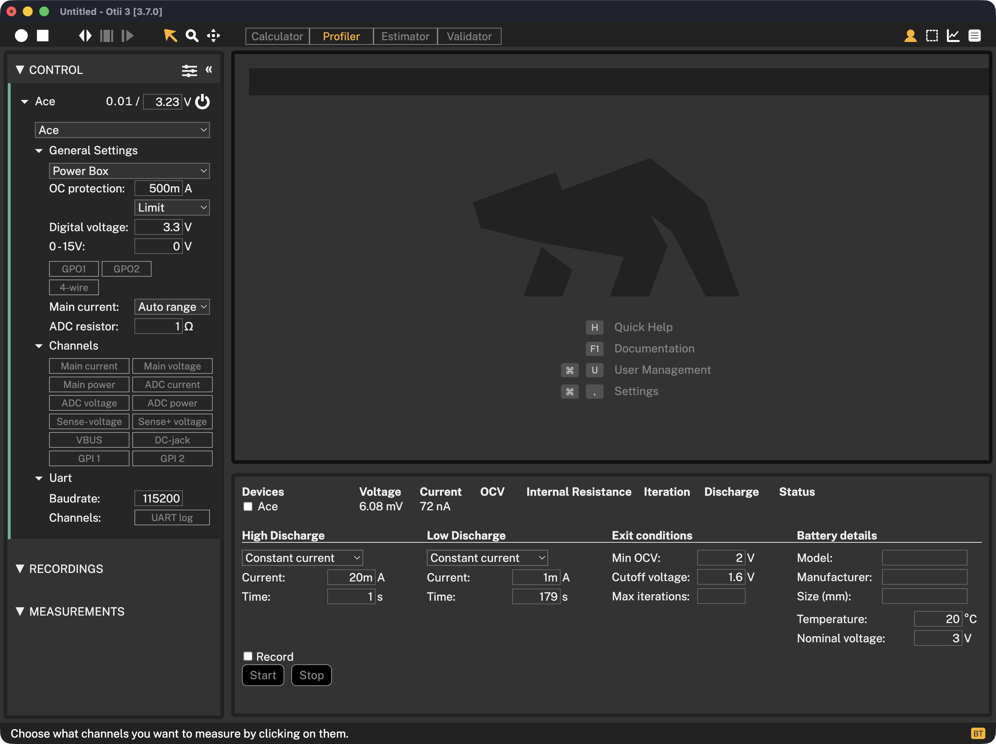Toggle Ace power button icon
This screenshot has height=744, width=996.
203,101
